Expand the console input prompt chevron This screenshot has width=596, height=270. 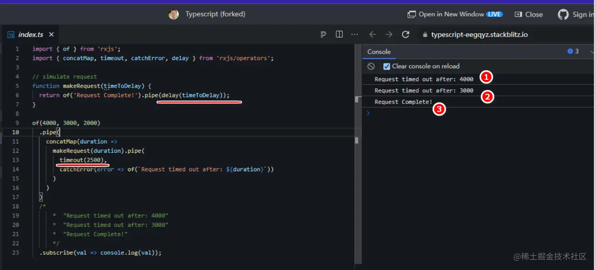click(x=368, y=113)
